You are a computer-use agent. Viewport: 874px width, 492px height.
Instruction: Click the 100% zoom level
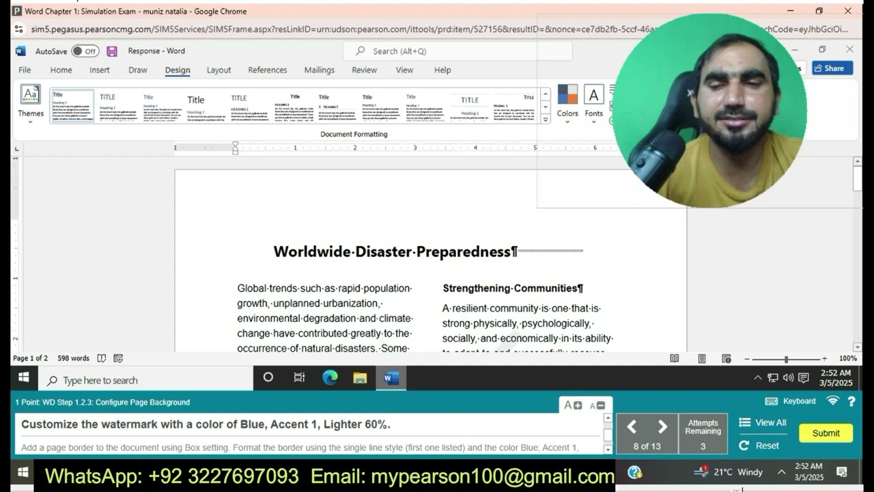click(x=847, y=358)
